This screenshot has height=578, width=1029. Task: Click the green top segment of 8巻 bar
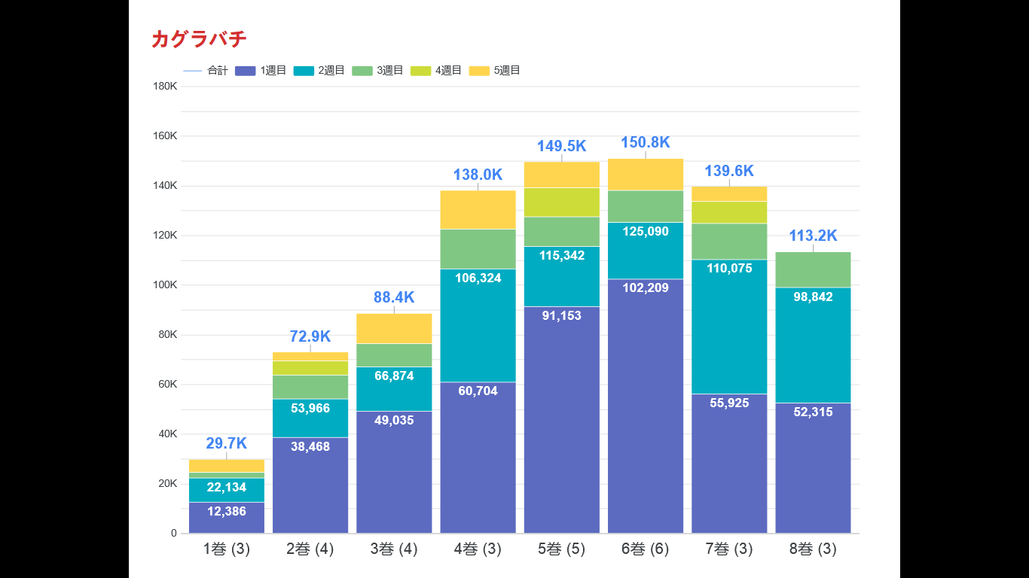(x=813, y=269)
